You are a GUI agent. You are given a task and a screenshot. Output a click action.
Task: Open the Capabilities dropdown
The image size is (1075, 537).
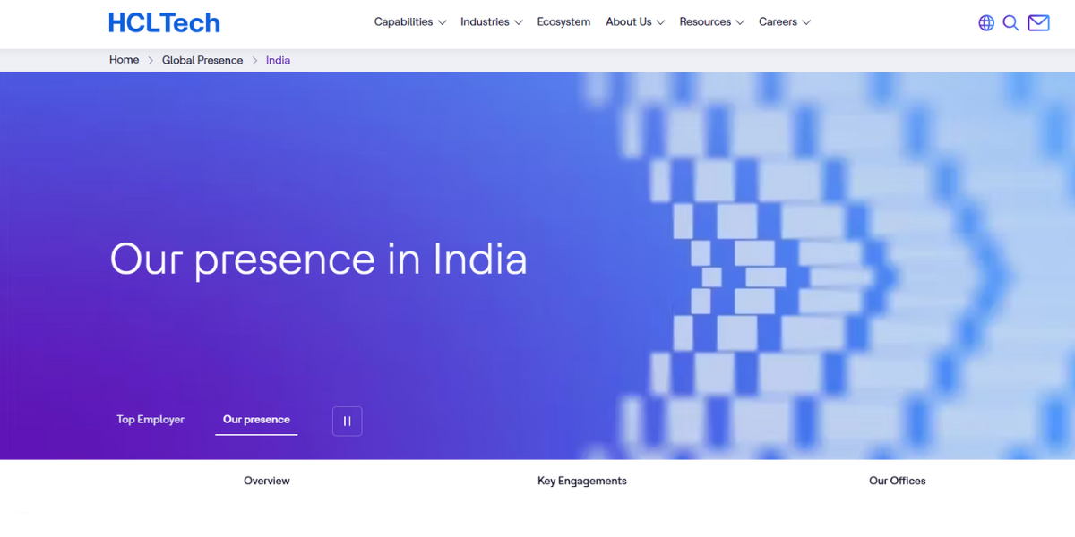404,21
